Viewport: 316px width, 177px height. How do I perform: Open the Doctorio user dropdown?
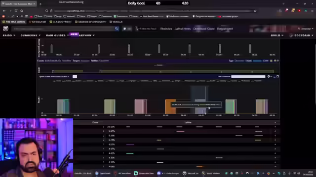pyautogui.click(x=301, y=35)
